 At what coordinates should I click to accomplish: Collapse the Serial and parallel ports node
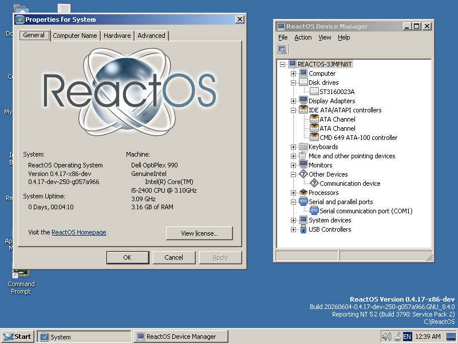293,202
